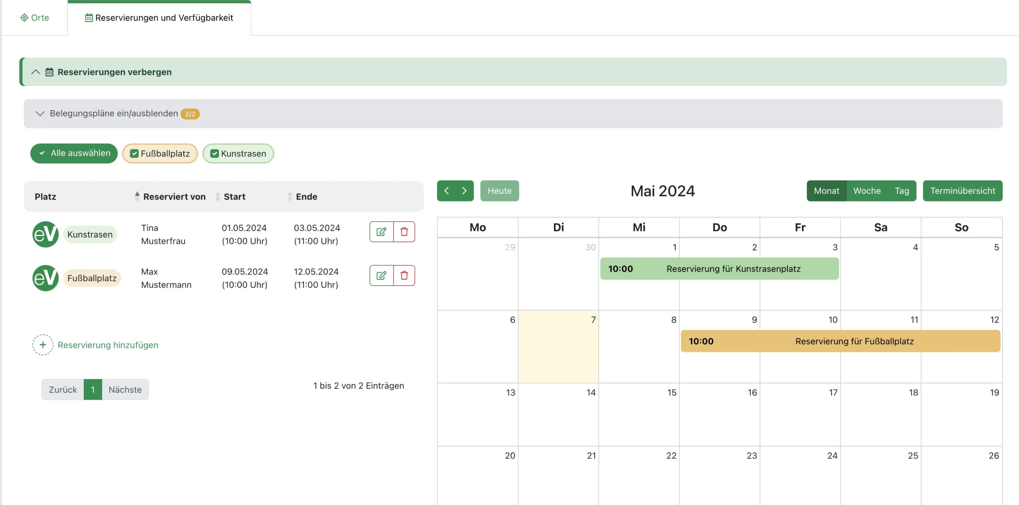This screenshot has width=1019, height=505.
Task: Go to Nächste pagination page
Action: [125, 389]
